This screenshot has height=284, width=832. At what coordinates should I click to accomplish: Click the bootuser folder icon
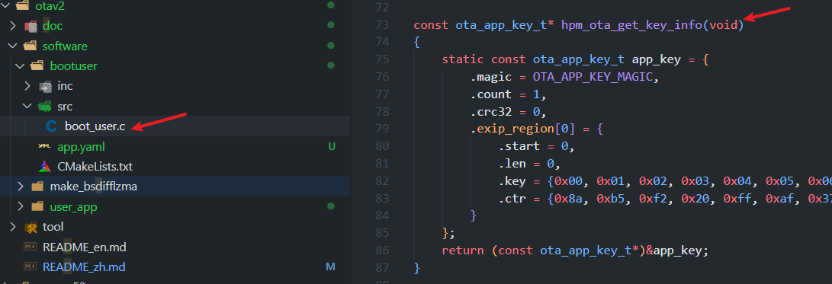click(x=37, y=66)
